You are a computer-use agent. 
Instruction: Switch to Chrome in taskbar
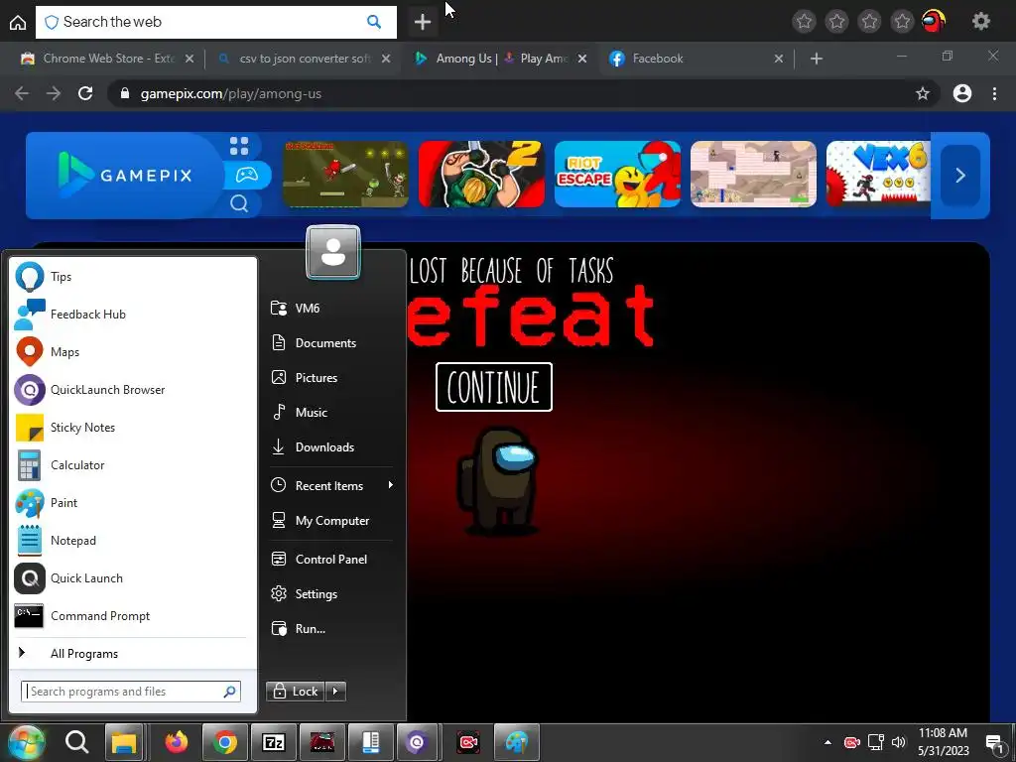pyautogui.click(x=225, y=742)
